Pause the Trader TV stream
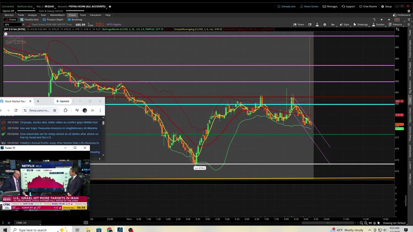Viewport: 413px width, 232px height. coord(3,223)
